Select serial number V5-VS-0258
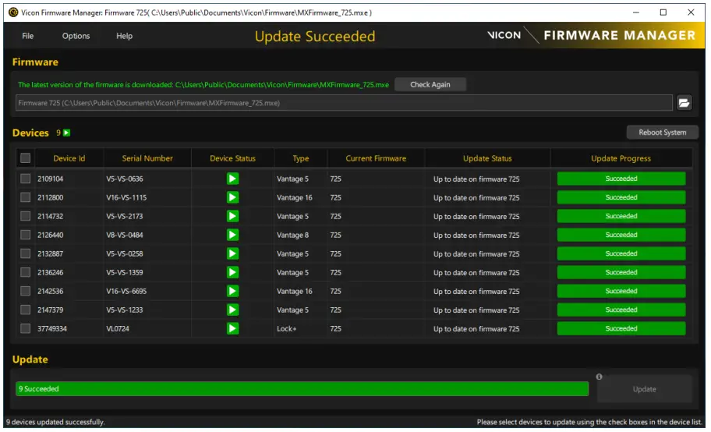711x432 pixels. pyautogui.click(x=125, y=253)
